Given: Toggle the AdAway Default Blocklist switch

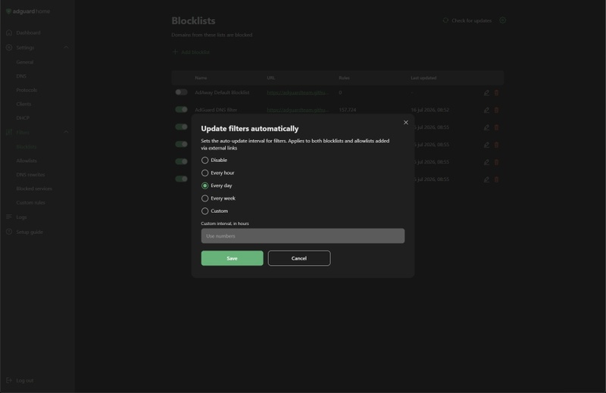Looking at the screenshot, I should pyautogui.click(x=181, y=92).
